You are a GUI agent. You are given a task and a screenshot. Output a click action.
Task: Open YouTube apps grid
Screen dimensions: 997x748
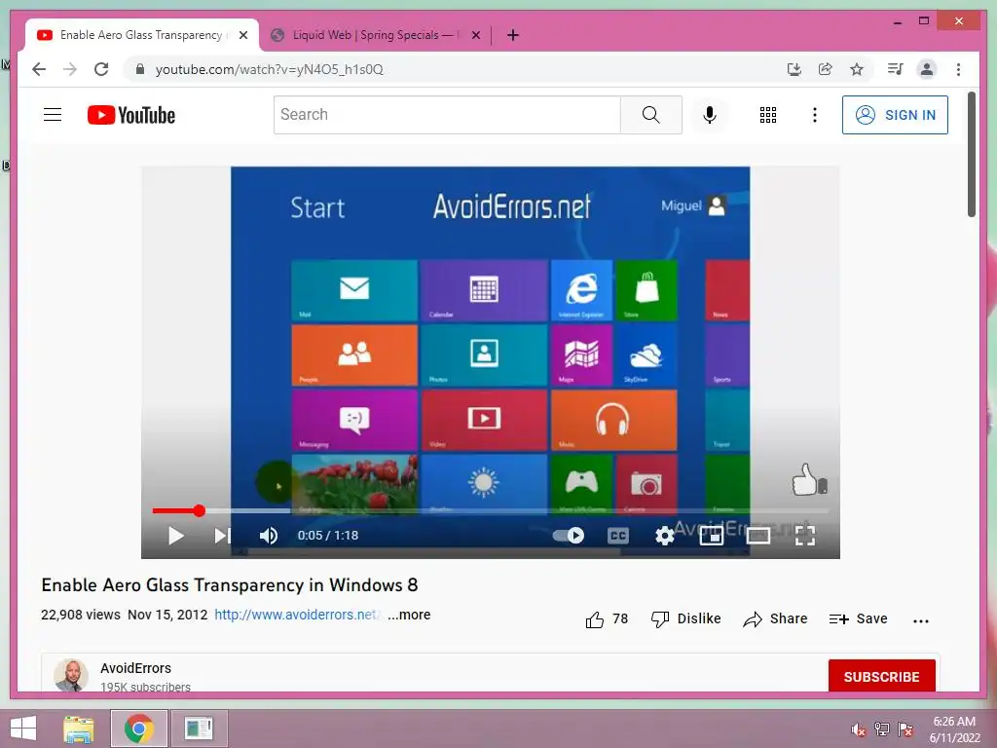tap(767, 115)
